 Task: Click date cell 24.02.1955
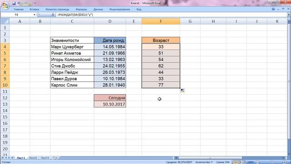[110, 66]
